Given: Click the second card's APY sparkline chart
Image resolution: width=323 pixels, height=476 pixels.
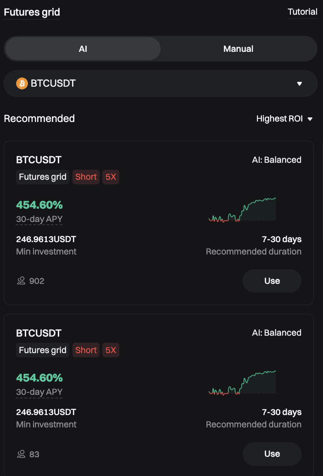Looking at the screenshot, I should coord(242,383).
